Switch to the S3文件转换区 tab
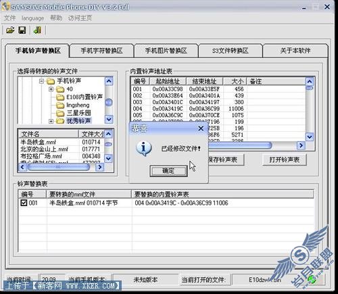338x294 pixels. (231, 51)
